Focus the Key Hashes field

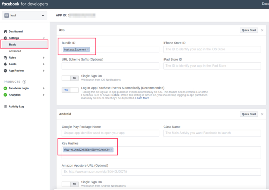[x=161, y=153]
